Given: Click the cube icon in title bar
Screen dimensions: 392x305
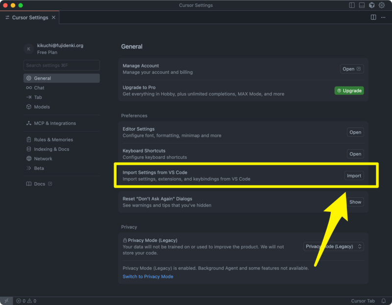Looking at the screenshot, I should click(x=372, y=5).
